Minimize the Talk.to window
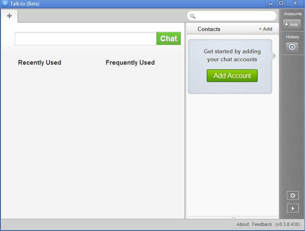The height and width of the screenshot is (231, 305). coord(271,3)
